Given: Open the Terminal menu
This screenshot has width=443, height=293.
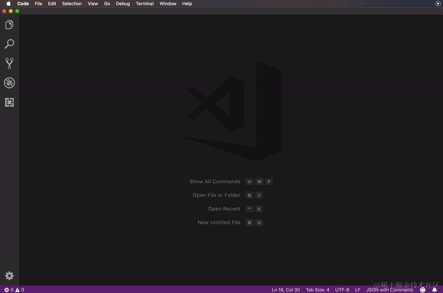Looking at the screenshot, I should [x=145, y=3].
